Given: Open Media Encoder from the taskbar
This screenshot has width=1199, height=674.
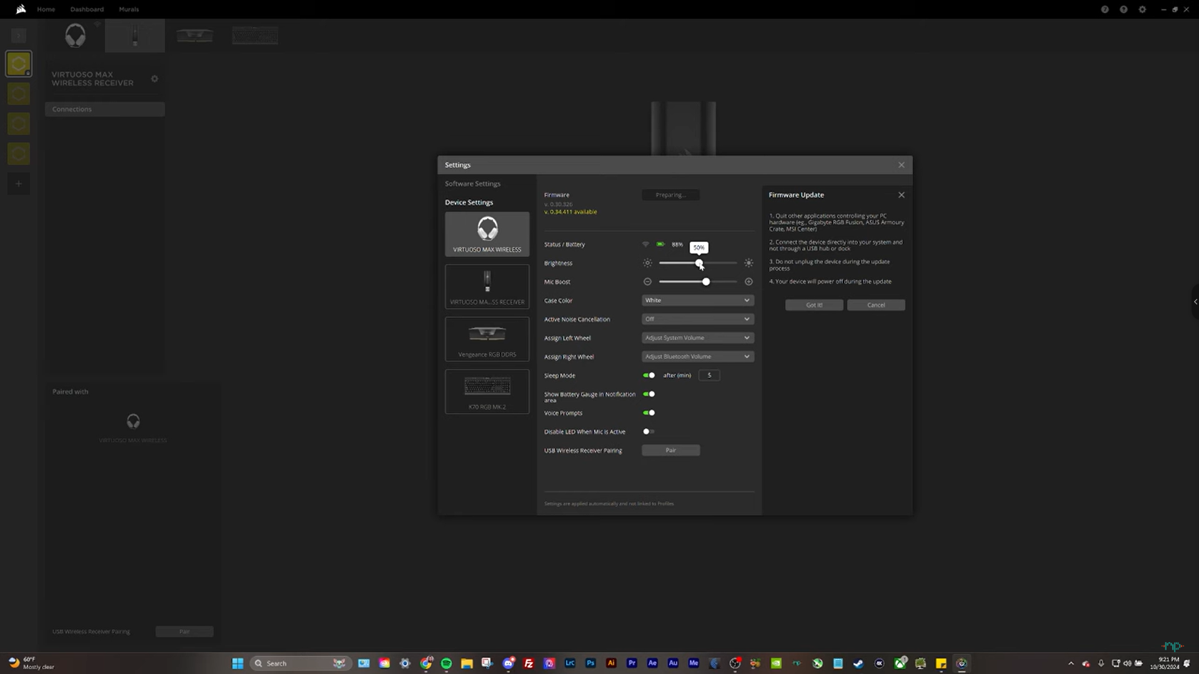Looking at the screenshot, I should coord(694,663).
